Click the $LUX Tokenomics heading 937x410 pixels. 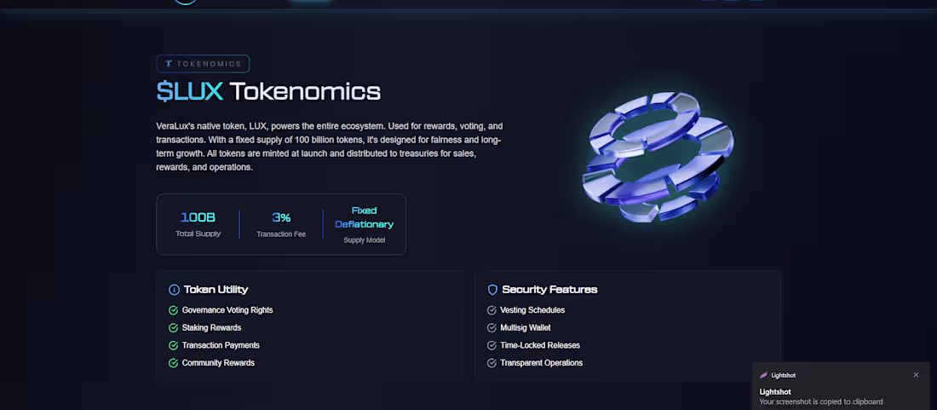[x=268, y=91]
